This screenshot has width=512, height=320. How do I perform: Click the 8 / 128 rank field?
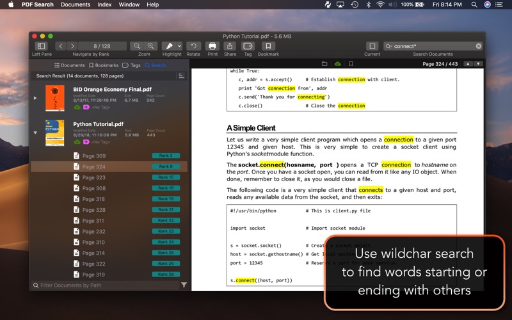tap(102, 46)
